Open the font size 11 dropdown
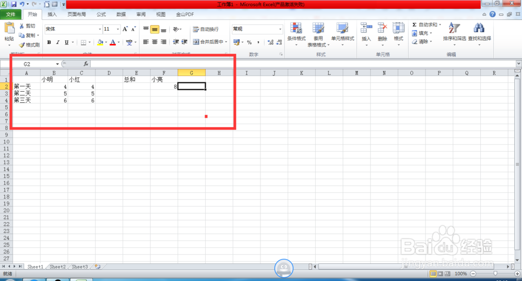 [x=117, y=29]
